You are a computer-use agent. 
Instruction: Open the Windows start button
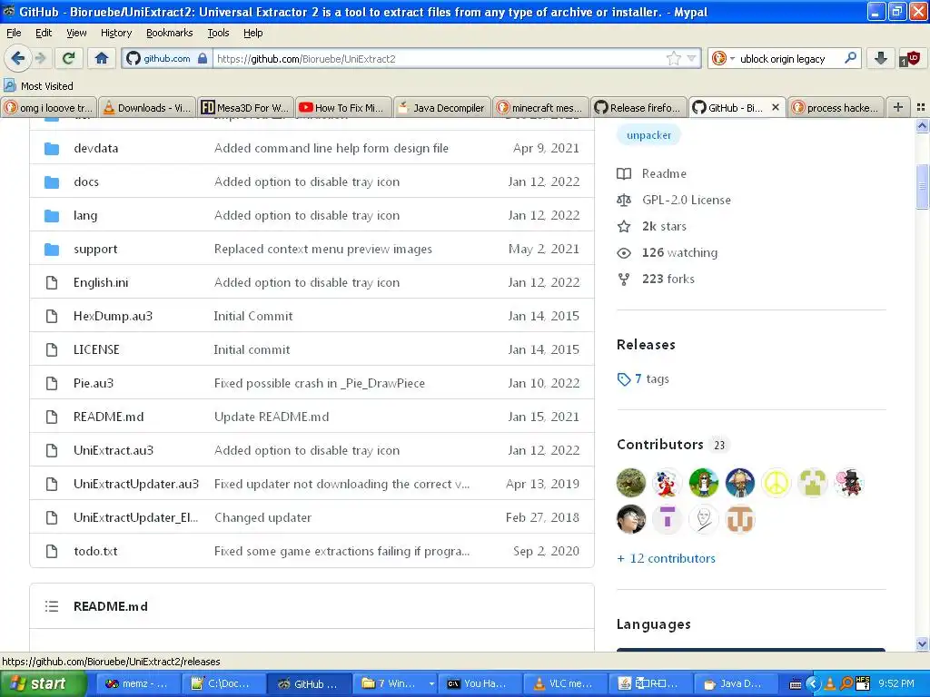click(x=43, y=683)
